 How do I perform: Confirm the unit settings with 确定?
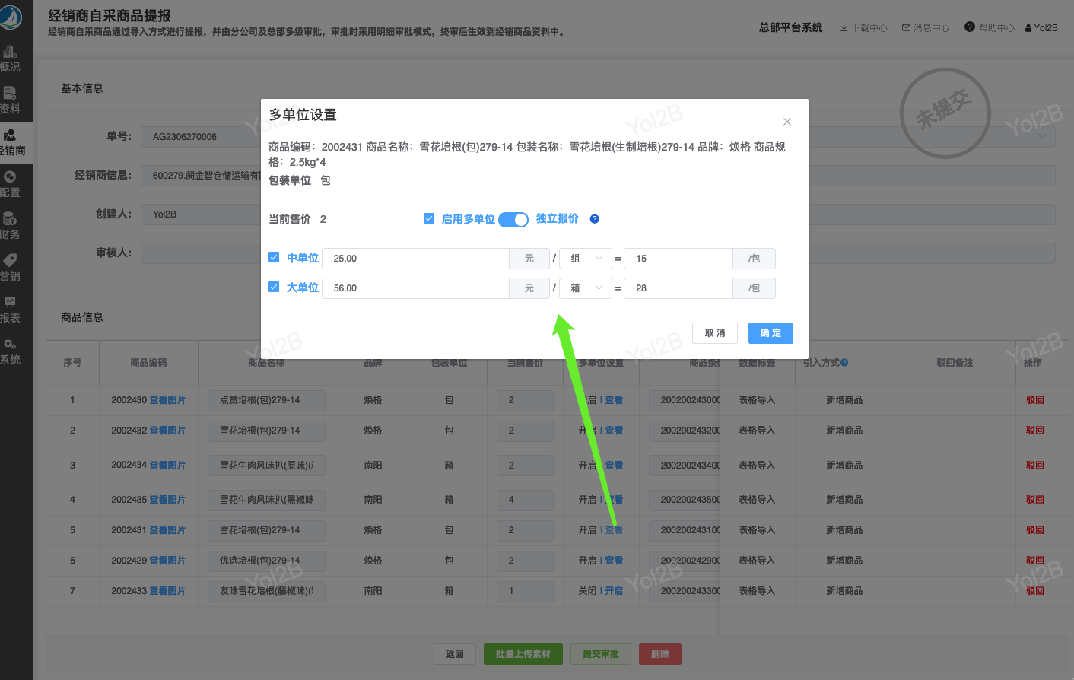tap(771, 333)
